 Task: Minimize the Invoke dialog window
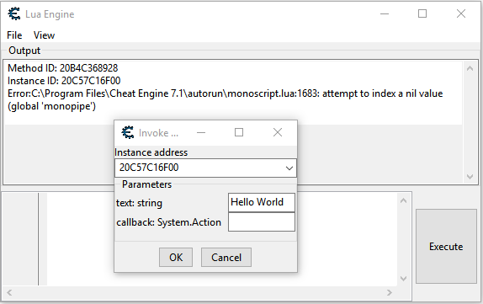201,132
